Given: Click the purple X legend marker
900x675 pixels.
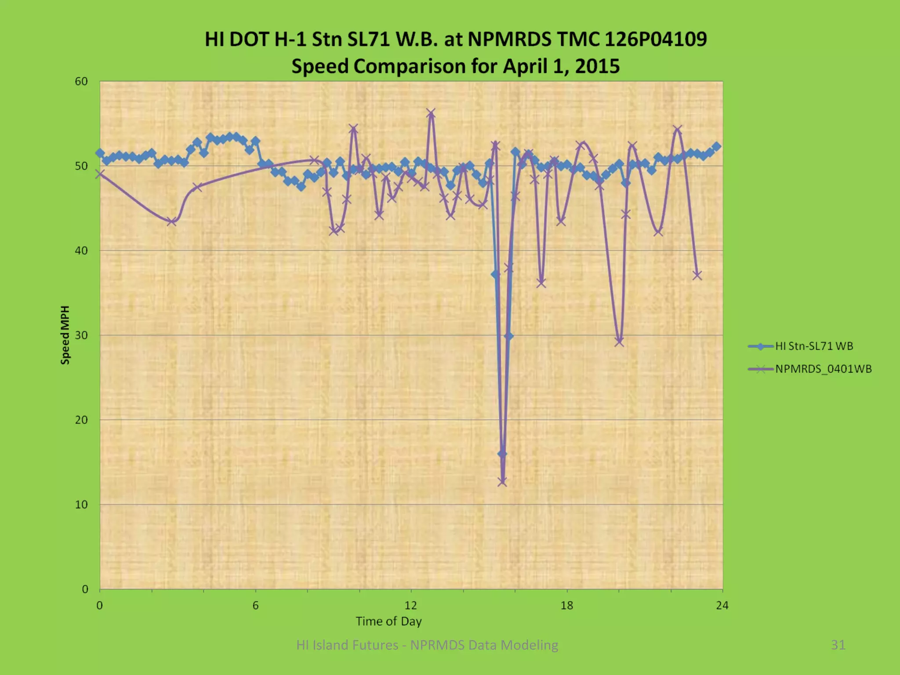Looking at the screenshot, I should pyautogui.click(x=761, y=369).
